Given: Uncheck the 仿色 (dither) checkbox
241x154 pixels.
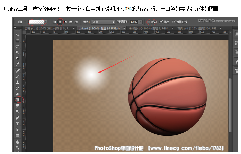Looking at the screenshot, I should [161, 22].
